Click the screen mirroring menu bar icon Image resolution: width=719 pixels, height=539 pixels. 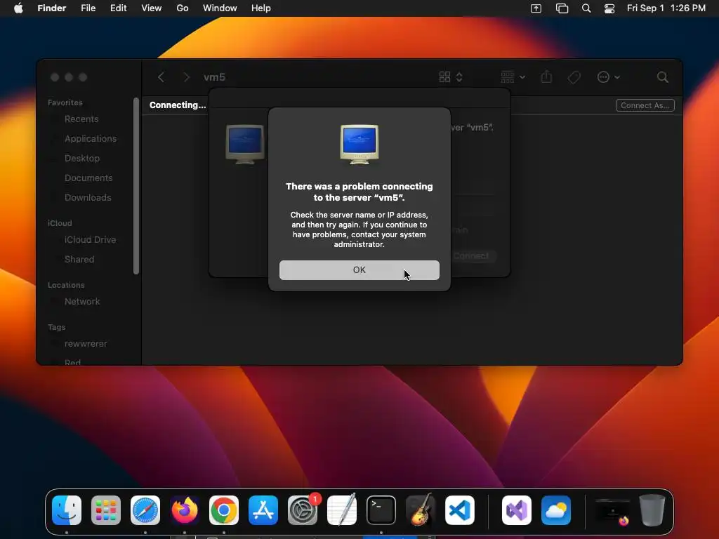(536, 8)
